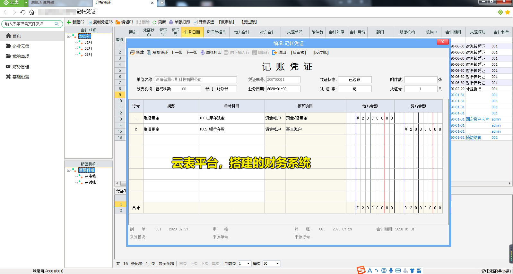Screen dimensions: 513x274
Task: Select the 02月 period in the tree
Action: click(x=88, y=48)
